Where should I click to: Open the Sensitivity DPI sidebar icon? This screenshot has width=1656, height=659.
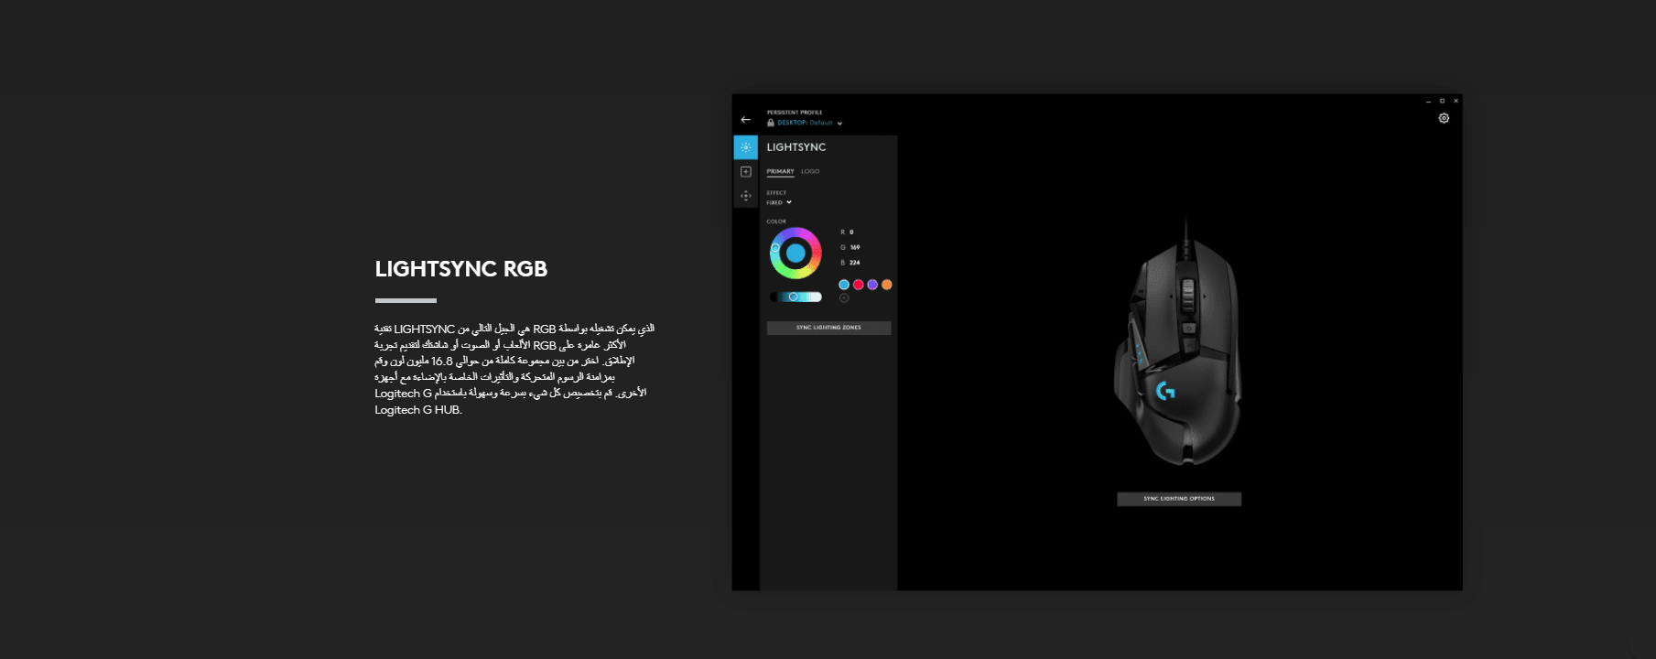tap(746, 196)
